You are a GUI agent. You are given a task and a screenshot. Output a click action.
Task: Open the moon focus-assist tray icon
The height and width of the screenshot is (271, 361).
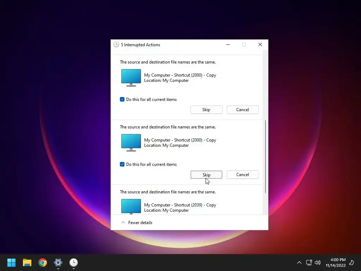(x=351, y=263)
